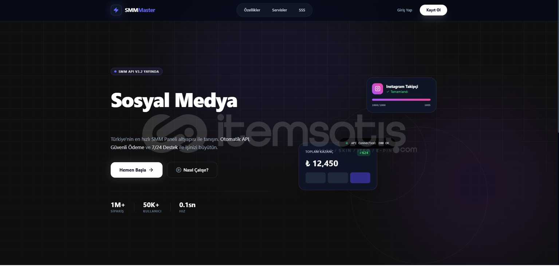Click the Giriş Yap link
559x267 pixels.
pos(405,10)
